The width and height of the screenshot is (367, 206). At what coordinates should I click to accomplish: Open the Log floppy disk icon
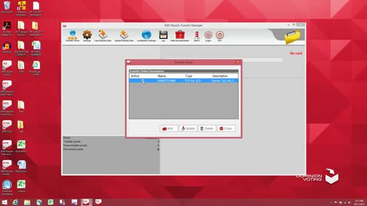(163, 36)
